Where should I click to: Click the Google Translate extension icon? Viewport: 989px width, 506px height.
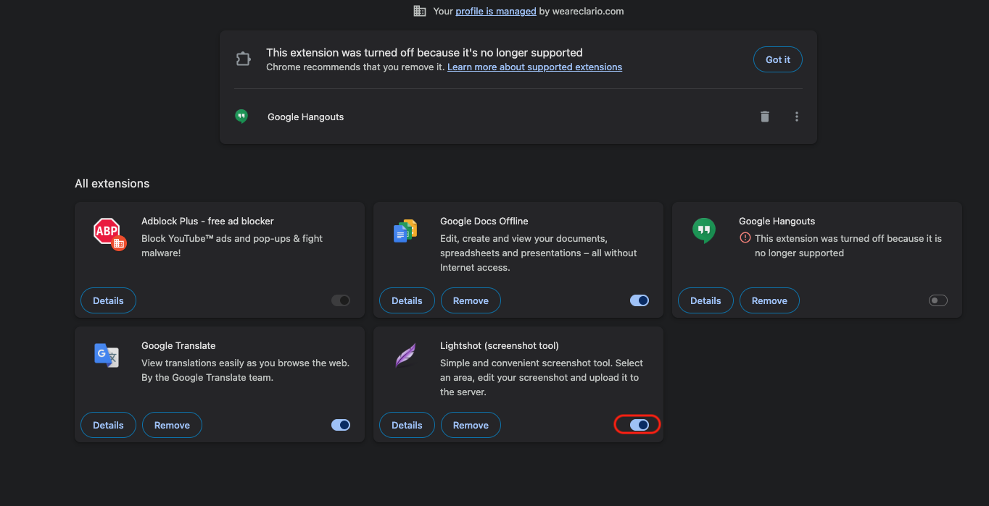tap(107, 355)
